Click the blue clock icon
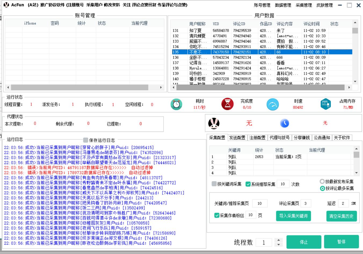 click(x=284, y=123)
